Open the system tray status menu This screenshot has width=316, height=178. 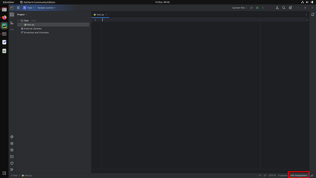307,2
